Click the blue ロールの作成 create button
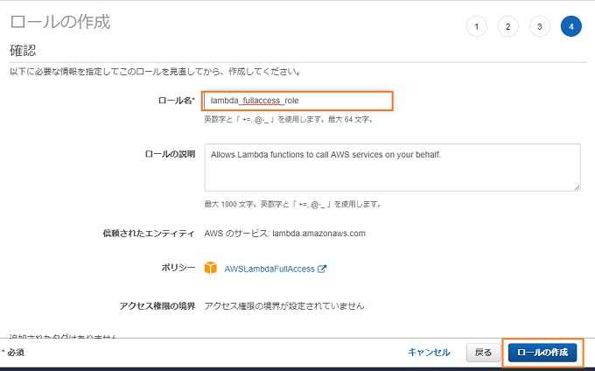This screenshot has height=371, width=595. pyautogui.click(x=542, y=353)
